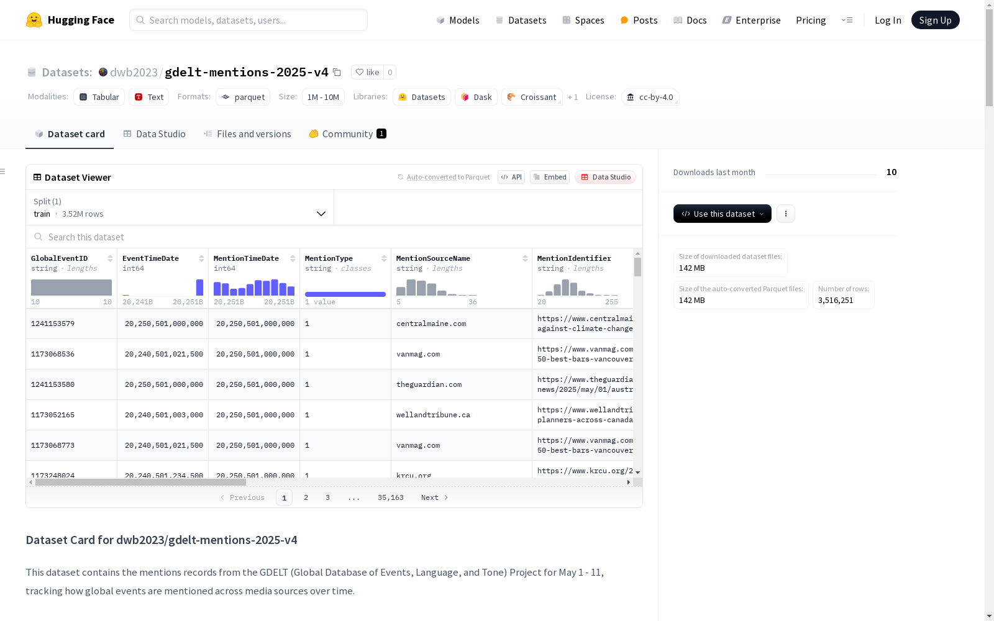This screenshot has height=621, width=994.
Task: Go to page 3 of the viewer
Action: tap(327, 497)
